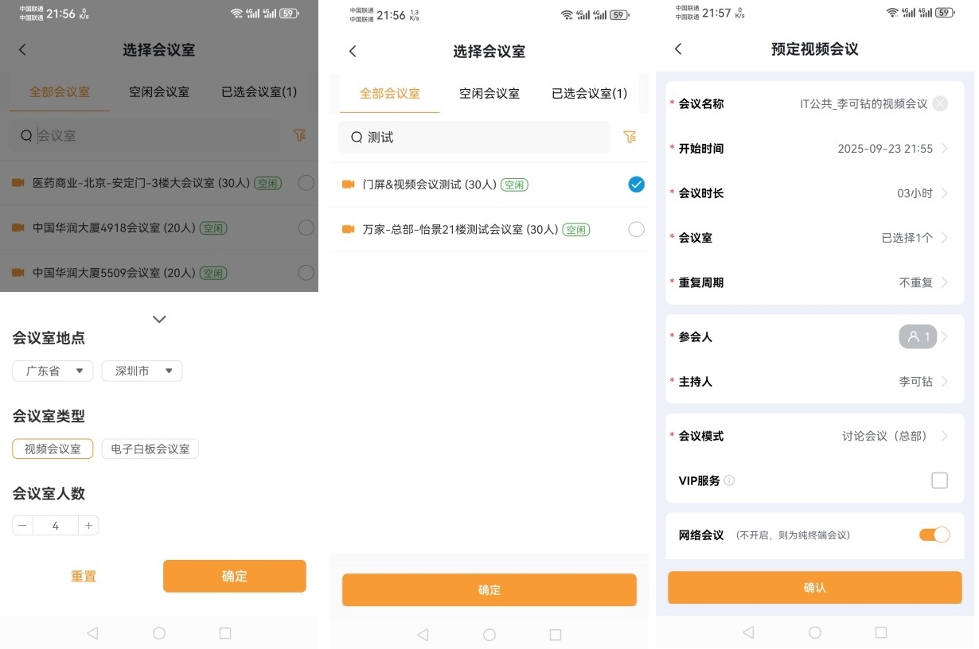Collapse the filter panel via the chevron above 会议室地点
979x649 pixels.
pyautogui.click(x=159, y=319)
